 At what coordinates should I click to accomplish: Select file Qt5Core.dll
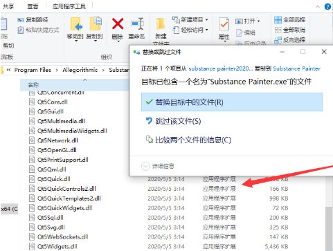pos(53,102)
